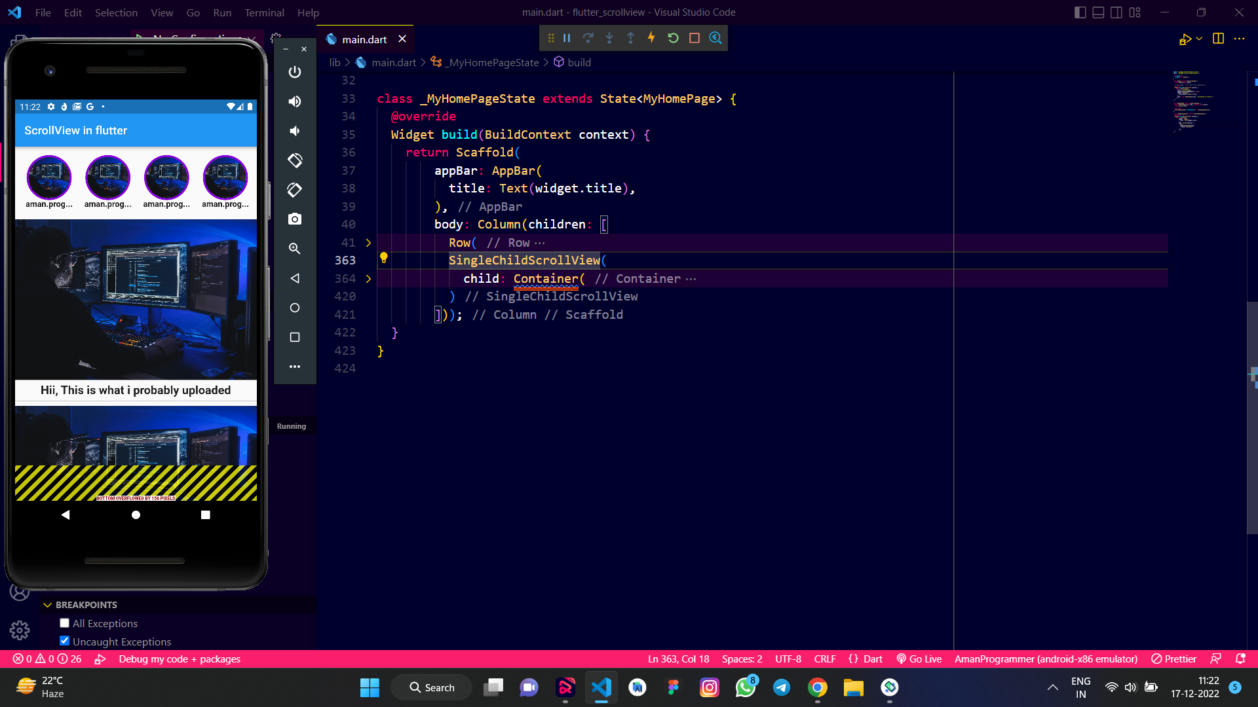Click the breakpoints panel icon in sidebar
This screenshot has width=1258, height=707.
[x=47, y=604]
